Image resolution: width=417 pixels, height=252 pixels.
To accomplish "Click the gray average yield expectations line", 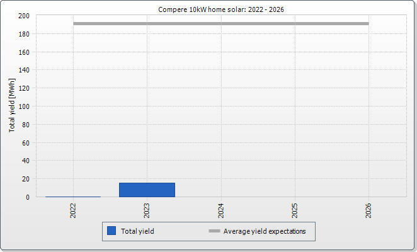I will pyautogui.click(x=220, y=24).
